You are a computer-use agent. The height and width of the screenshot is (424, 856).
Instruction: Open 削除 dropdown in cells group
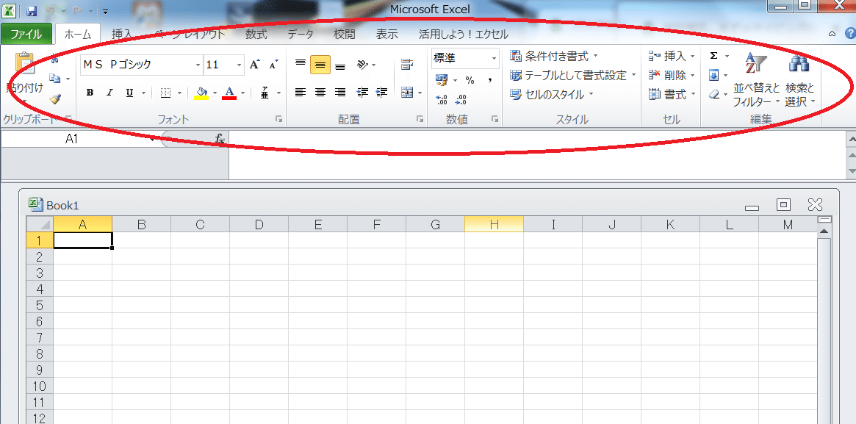[672, 75]
